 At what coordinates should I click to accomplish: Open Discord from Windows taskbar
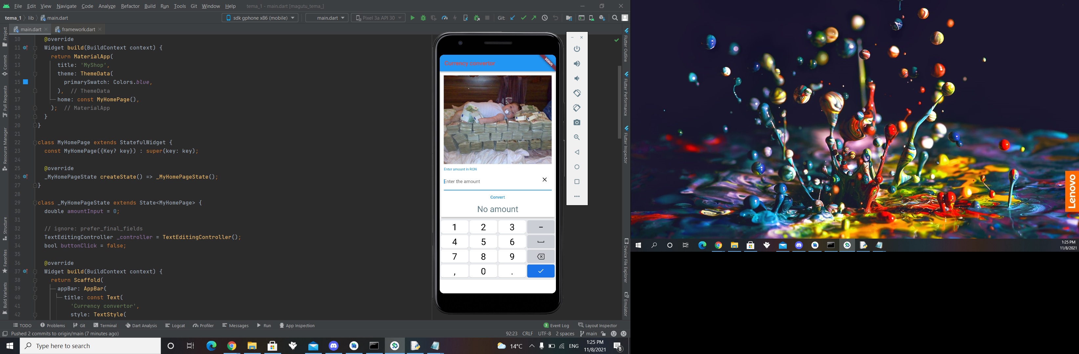click(333, 345)
